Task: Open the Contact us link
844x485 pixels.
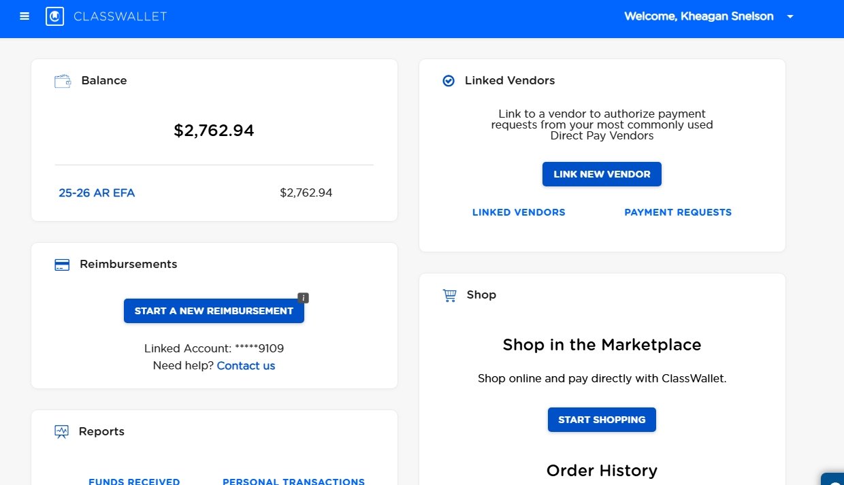Action: (x=246, y=366)
